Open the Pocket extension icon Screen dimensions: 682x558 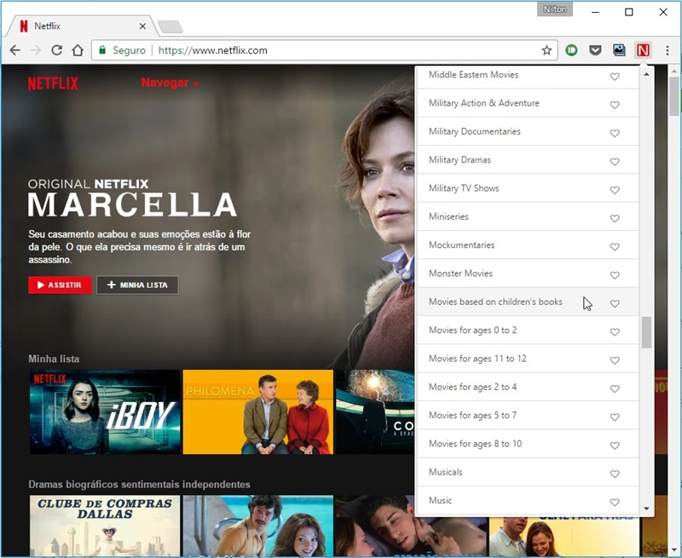[x=595, y=50]
